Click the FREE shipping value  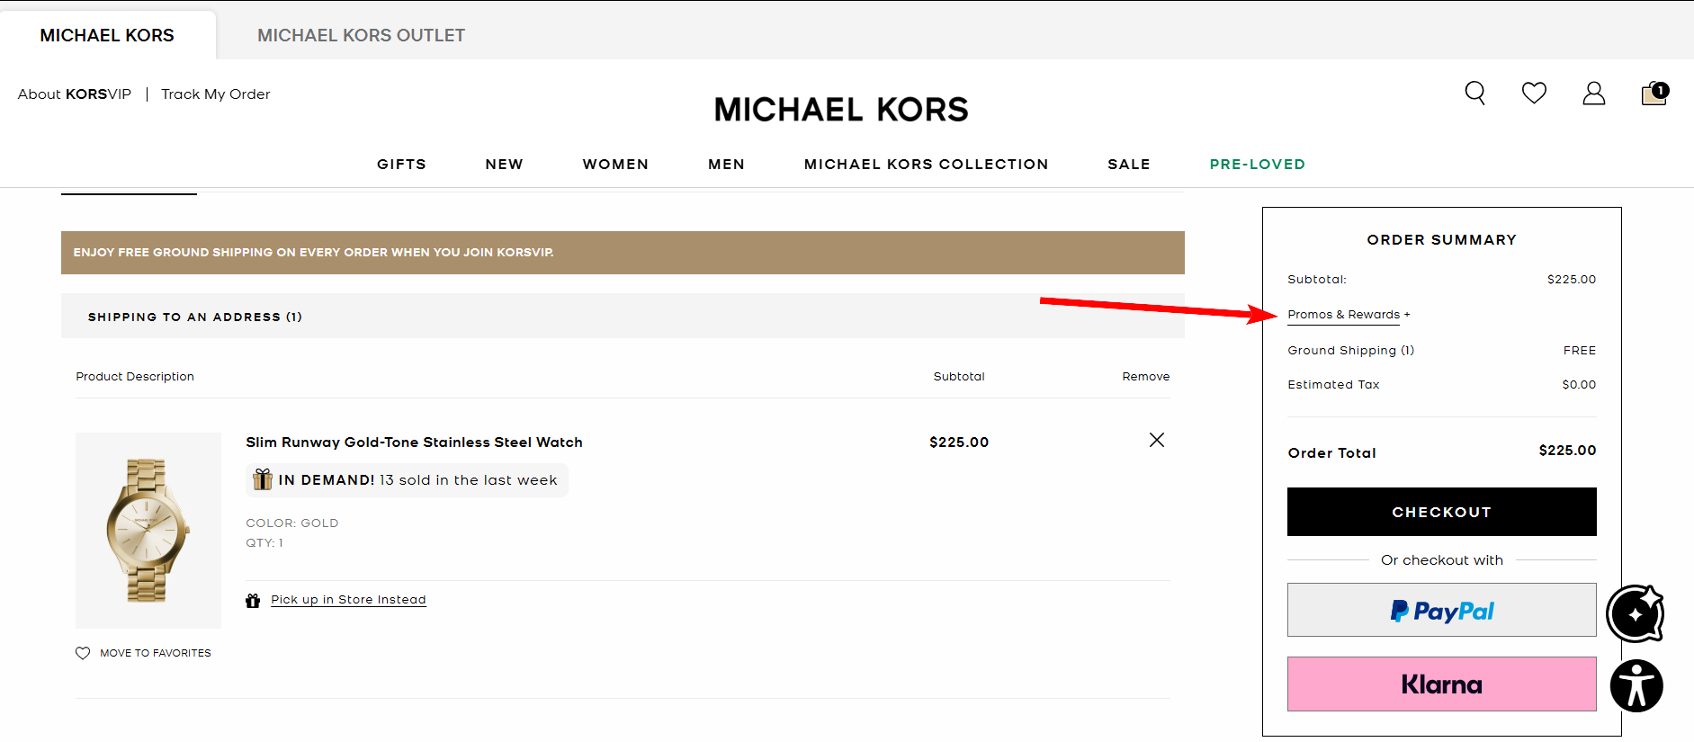click(1580, 351)
